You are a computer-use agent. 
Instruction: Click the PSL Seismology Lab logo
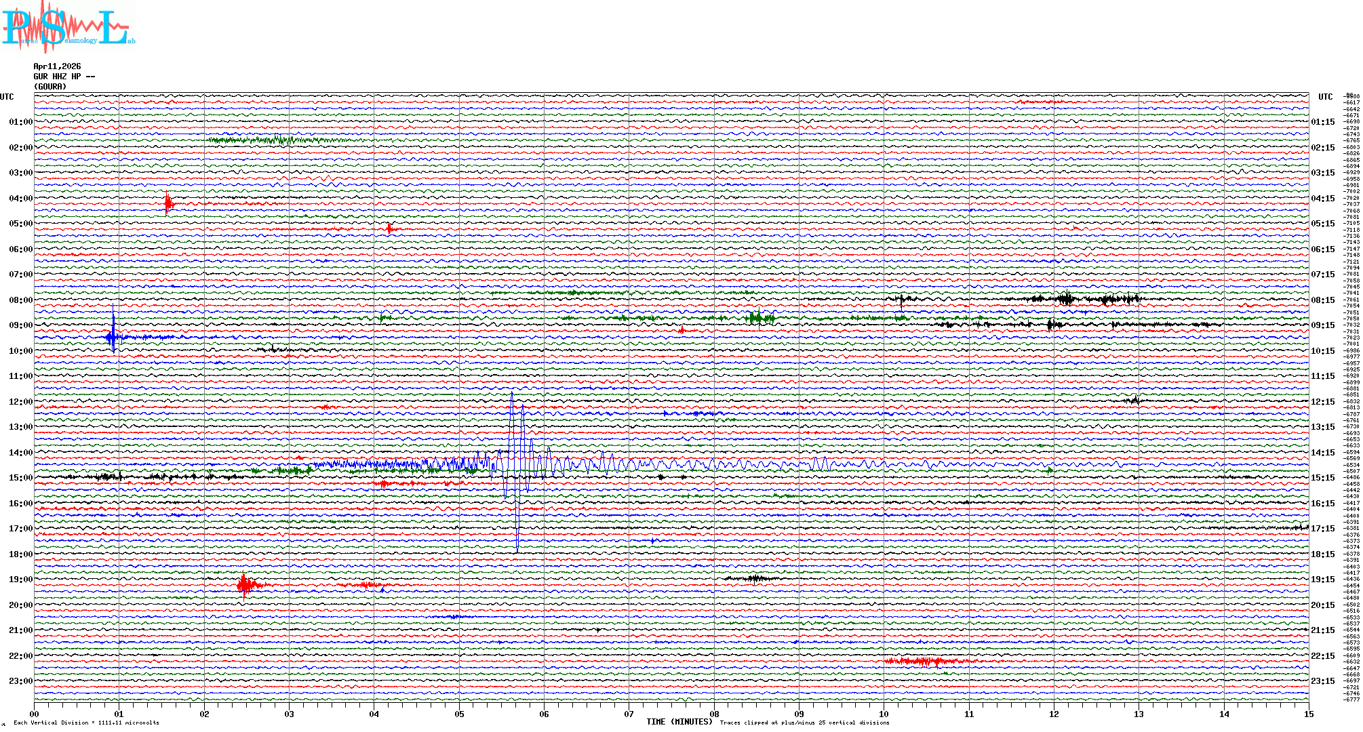(68, 27)
